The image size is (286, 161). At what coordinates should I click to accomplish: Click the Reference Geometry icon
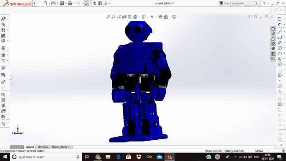[x=3, y=61]
